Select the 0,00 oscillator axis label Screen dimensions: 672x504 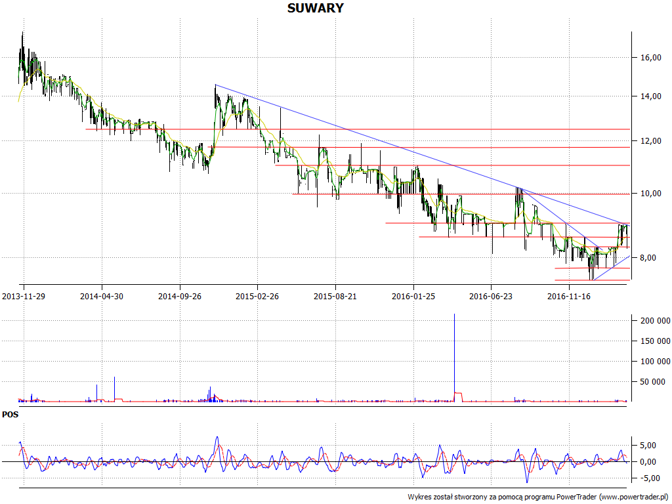[648, 462]
